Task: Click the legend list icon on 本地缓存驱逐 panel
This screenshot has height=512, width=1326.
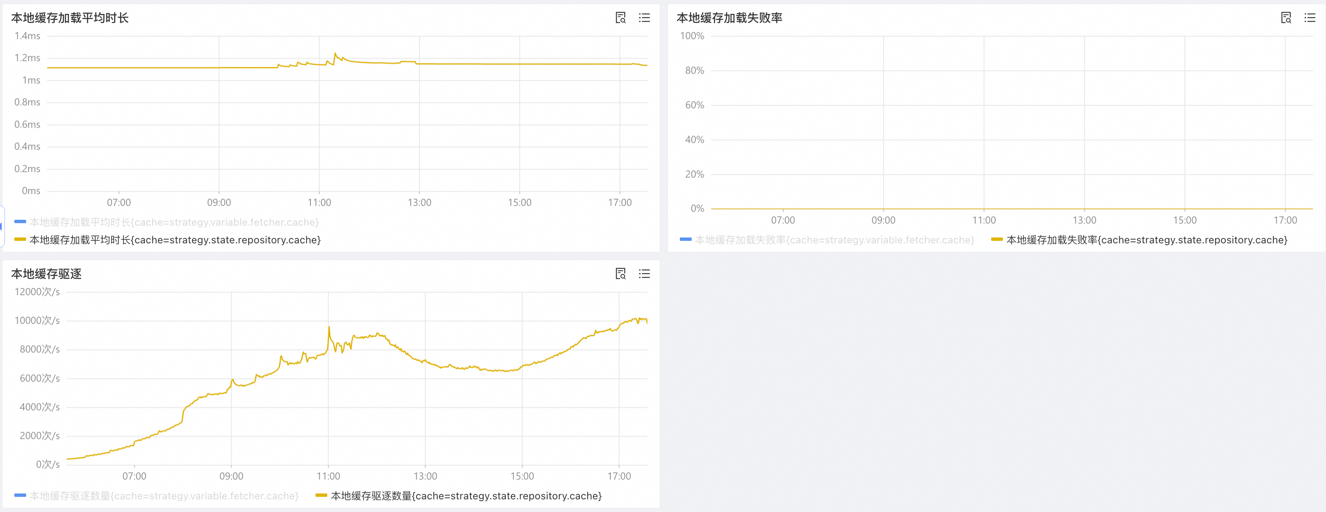Action: pos(644,274)
